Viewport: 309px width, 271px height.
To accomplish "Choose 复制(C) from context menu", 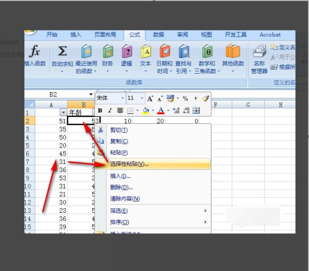I will point(153,141).
